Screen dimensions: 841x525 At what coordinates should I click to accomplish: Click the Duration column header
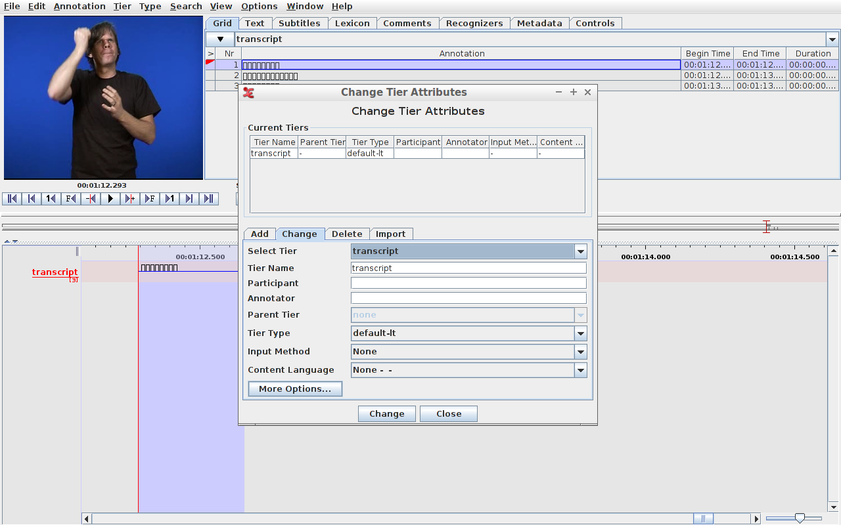click(x=813, y=54)
